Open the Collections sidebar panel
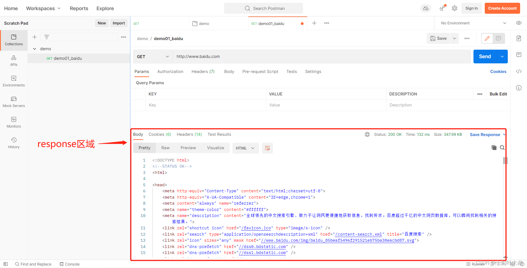The image size is (527, 268). (14, 40)
